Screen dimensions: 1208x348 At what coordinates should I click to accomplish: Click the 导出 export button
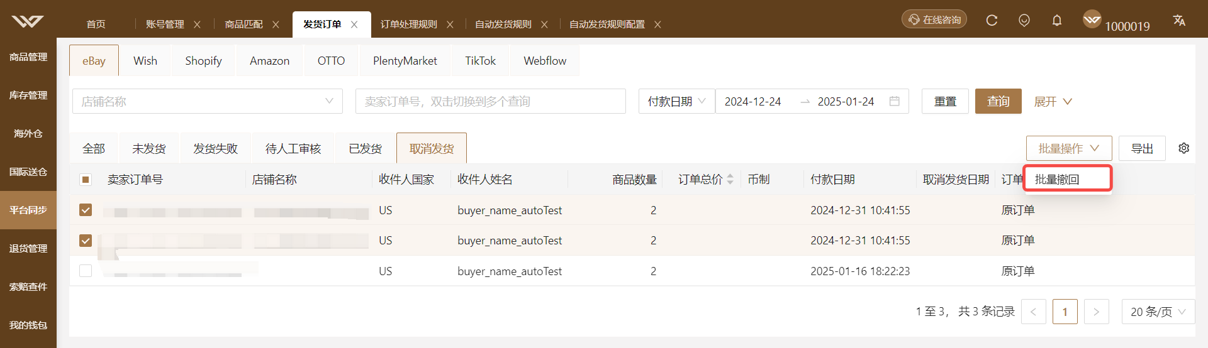point(1142,148)
